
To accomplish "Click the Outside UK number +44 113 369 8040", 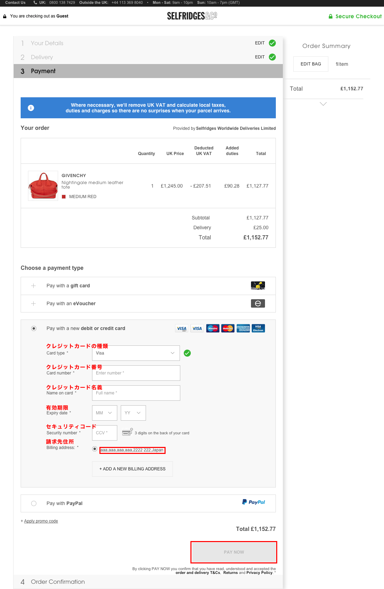I will tap(127, 2).
